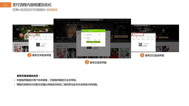The image size is (189, 106).
Task: Click the caption '爱奇艺登录界面'
Action: coord(98,62)
